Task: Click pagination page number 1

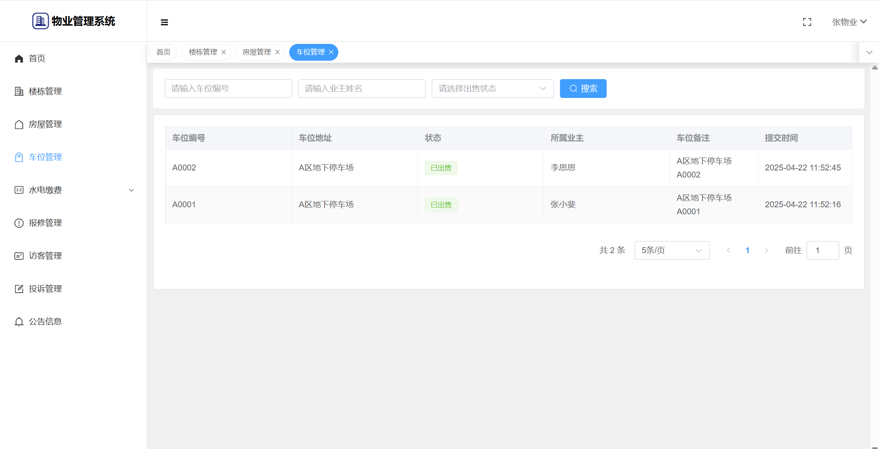Action: [x=747, y=250]
